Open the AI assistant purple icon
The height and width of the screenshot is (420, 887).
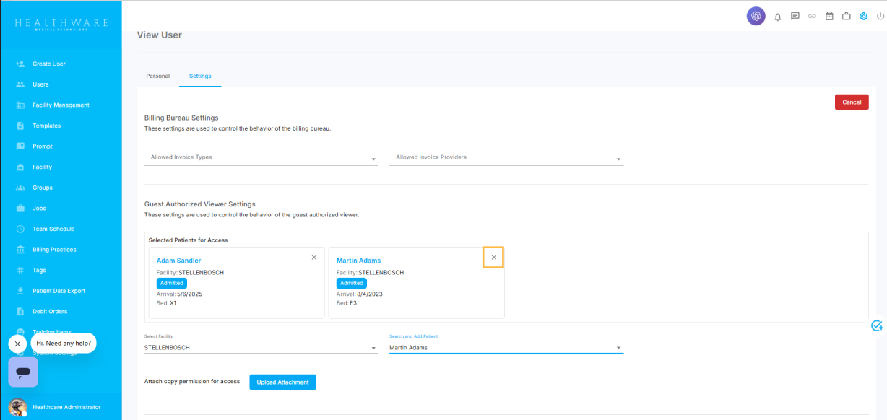(x=756, y=17)
